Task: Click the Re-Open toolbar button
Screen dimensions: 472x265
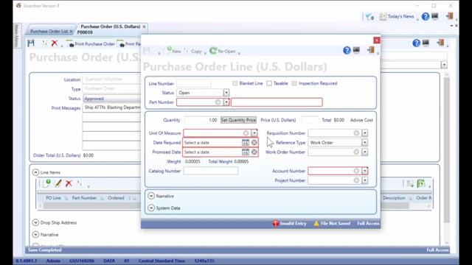Action: (223, 51)
